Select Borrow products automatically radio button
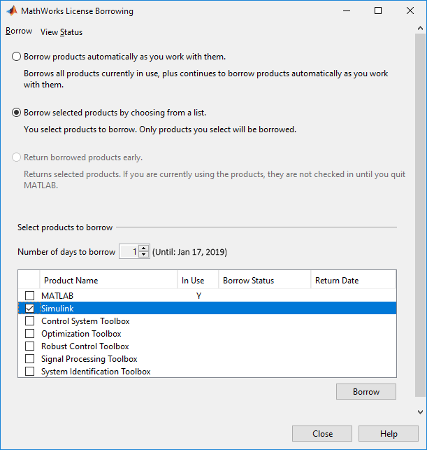Viewport: 427px width, 450px height. 16,57
